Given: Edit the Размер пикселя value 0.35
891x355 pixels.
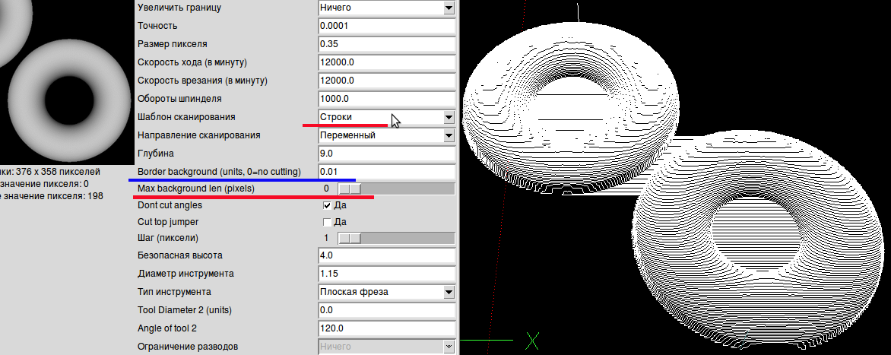Looking at the screenshot, I should point(387,44).
